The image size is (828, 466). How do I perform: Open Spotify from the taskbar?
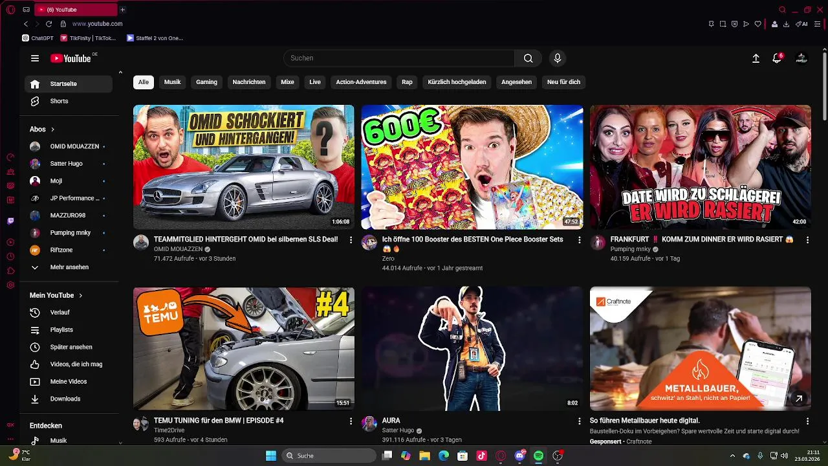coord(538,456)
